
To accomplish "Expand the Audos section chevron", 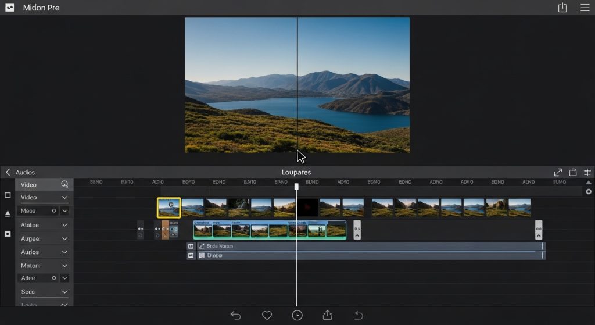I will click(x=64, y=252).
